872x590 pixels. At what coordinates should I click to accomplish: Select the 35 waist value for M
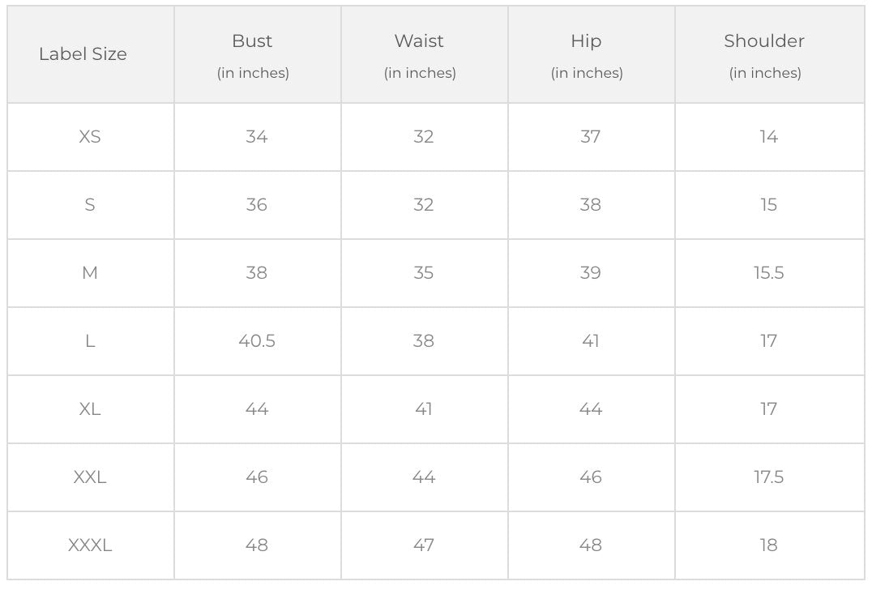click(424, 273)
